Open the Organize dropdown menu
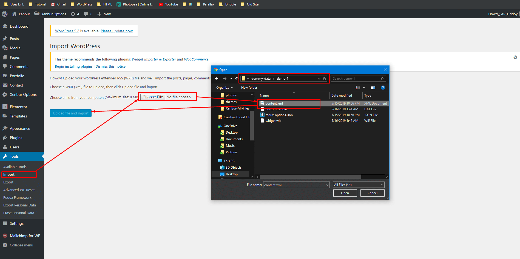This screenshot has width=520, height=259. pos(224,88)
